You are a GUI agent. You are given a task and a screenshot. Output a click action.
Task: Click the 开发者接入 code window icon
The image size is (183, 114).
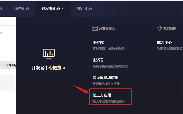click(x=95, y=28)
